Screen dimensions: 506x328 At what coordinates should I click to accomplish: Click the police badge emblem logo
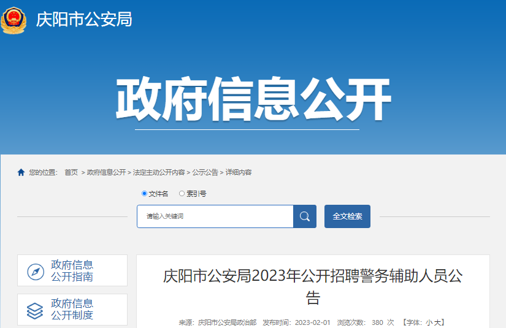(x=13, y=21)
